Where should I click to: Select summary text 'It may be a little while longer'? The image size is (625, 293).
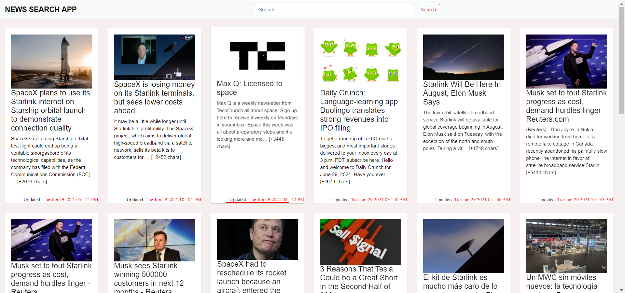point(154,139)
